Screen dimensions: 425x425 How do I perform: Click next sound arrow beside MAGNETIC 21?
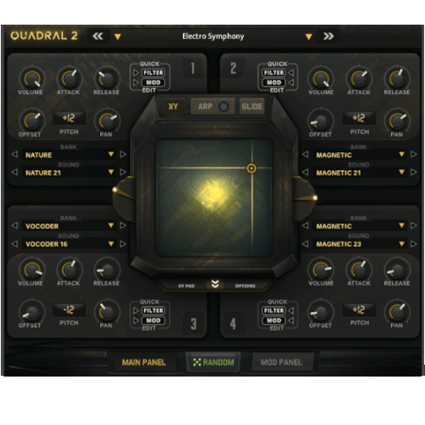[x=413, y=172]
